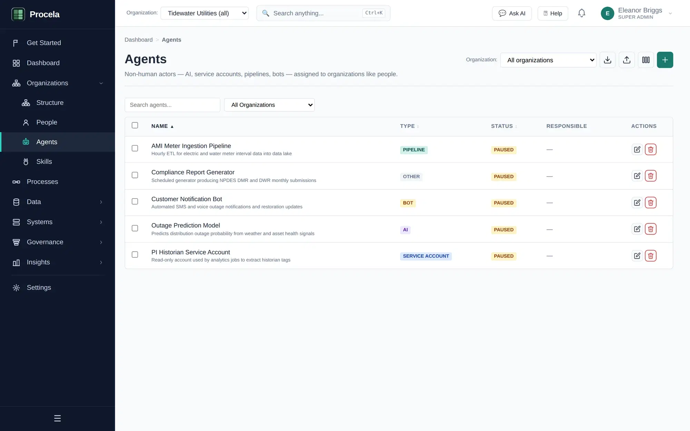Viewport: 690px width, 431px height.
Task: Edit Compliance Report Generator agent
Action: point(637,176)
